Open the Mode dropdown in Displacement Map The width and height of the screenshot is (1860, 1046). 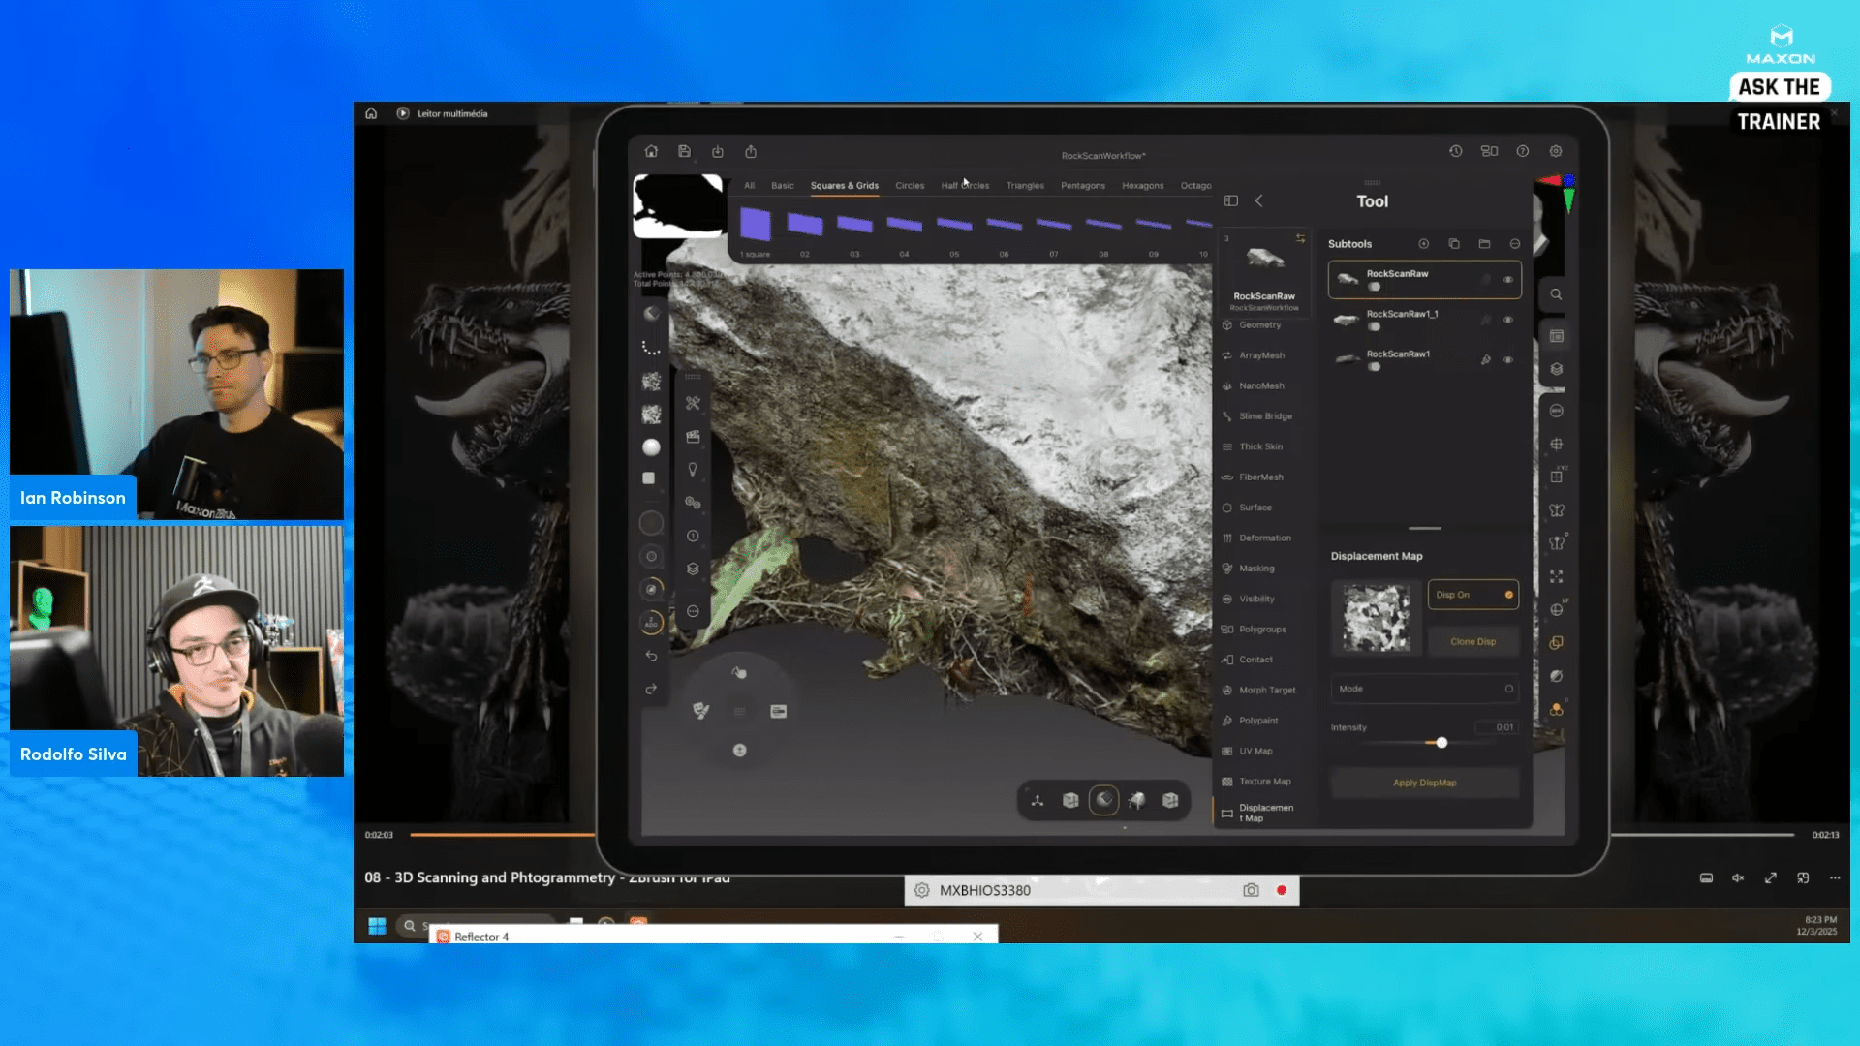[x=1424, y=689]
